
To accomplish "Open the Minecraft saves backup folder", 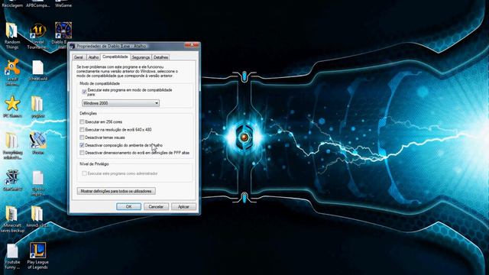I will click(12, 214).
